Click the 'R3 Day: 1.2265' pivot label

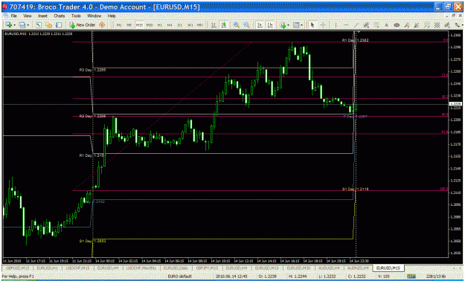pyautogui.click(x=92, y=70)
